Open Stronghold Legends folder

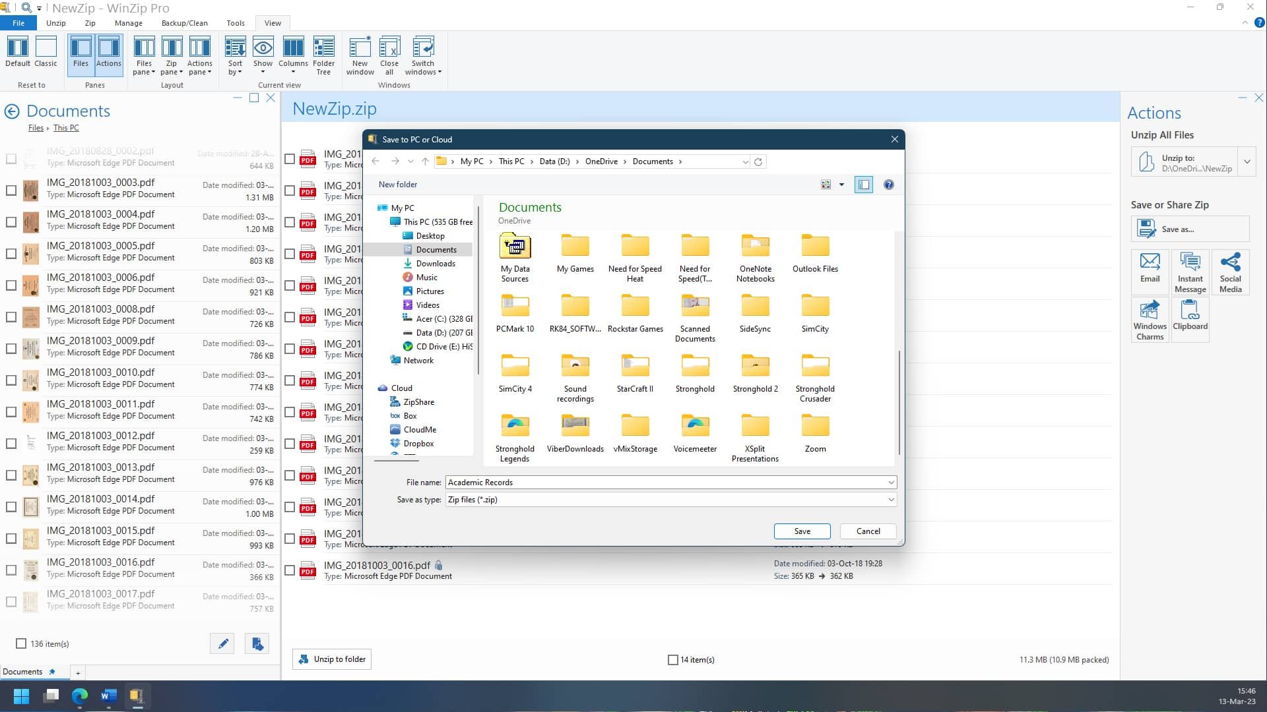[x=515, y=438]
